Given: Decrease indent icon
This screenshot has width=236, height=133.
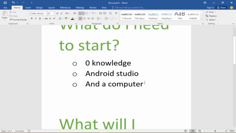Looking at the screenshot, I should [x=101, y=13].
